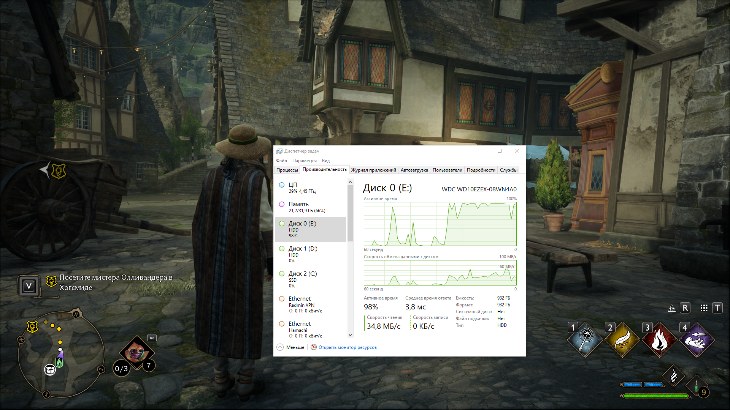Click the V key quest prompt
The height and width of the screenshot is (410, 730).
click(29, 286)
